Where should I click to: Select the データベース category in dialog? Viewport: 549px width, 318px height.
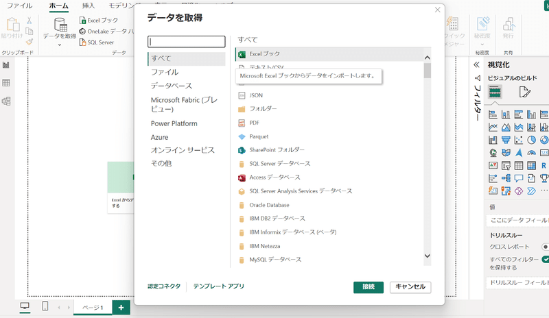pos(171,86)
